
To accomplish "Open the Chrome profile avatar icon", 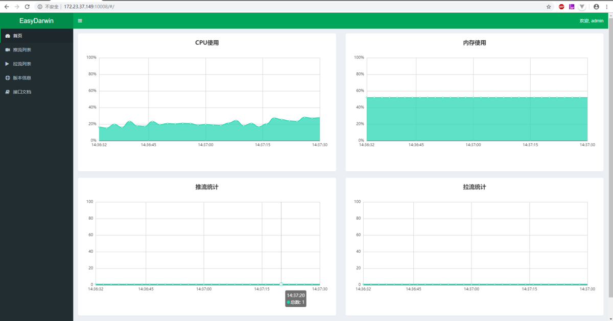I will click(x=596, y=7).
